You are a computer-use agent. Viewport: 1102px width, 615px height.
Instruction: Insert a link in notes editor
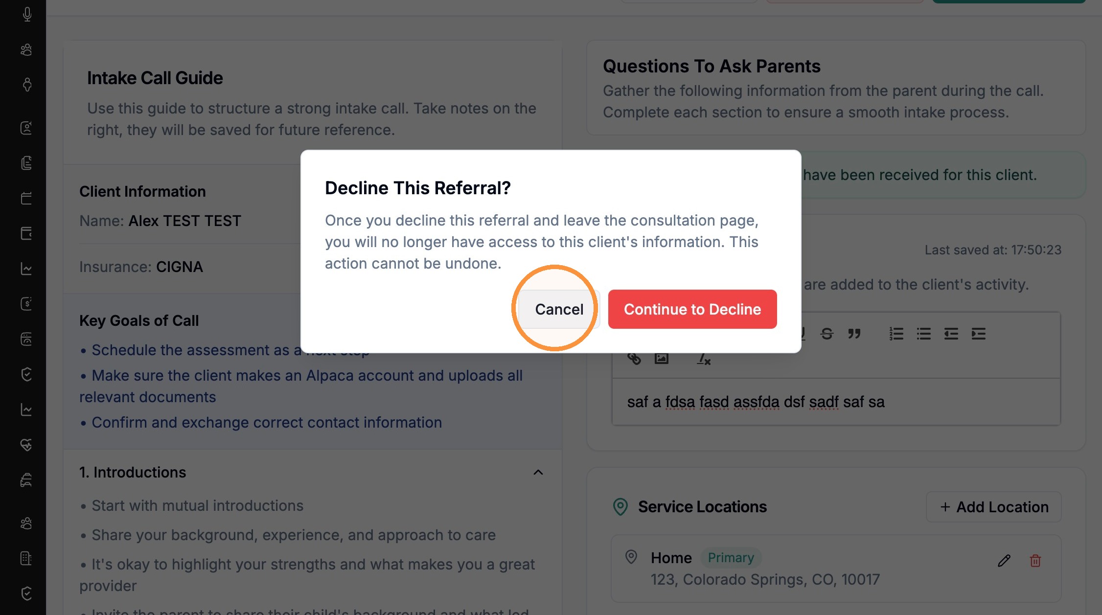point(634,359)
